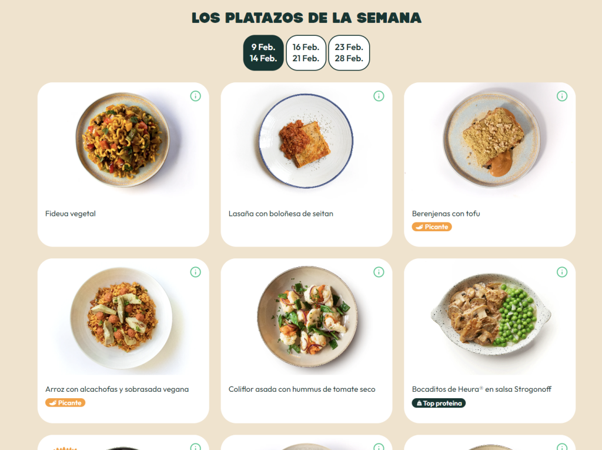Open the Fideua vegetal dish photo
This screenshot has height=450, width=602.
coord(123,140)
